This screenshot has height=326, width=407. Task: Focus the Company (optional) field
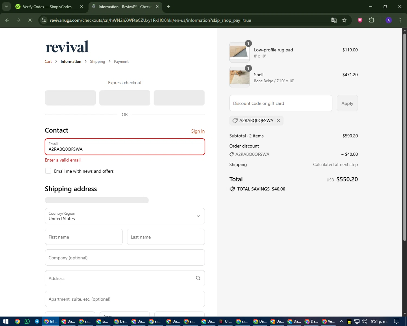point(125,258)
